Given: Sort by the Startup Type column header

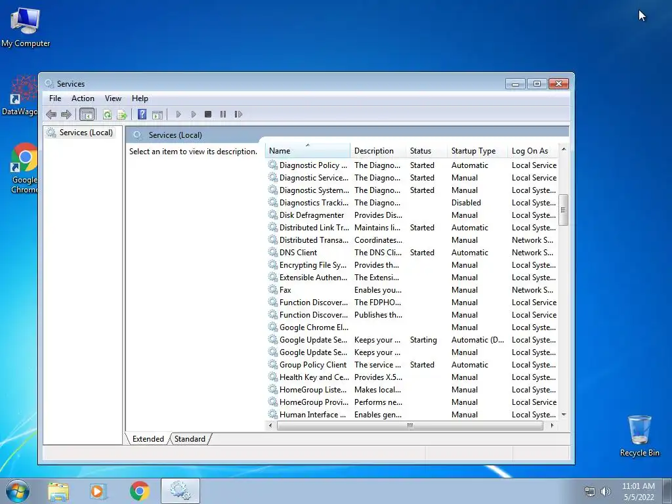Looking at the screenshot, I should tap(477, 150).
